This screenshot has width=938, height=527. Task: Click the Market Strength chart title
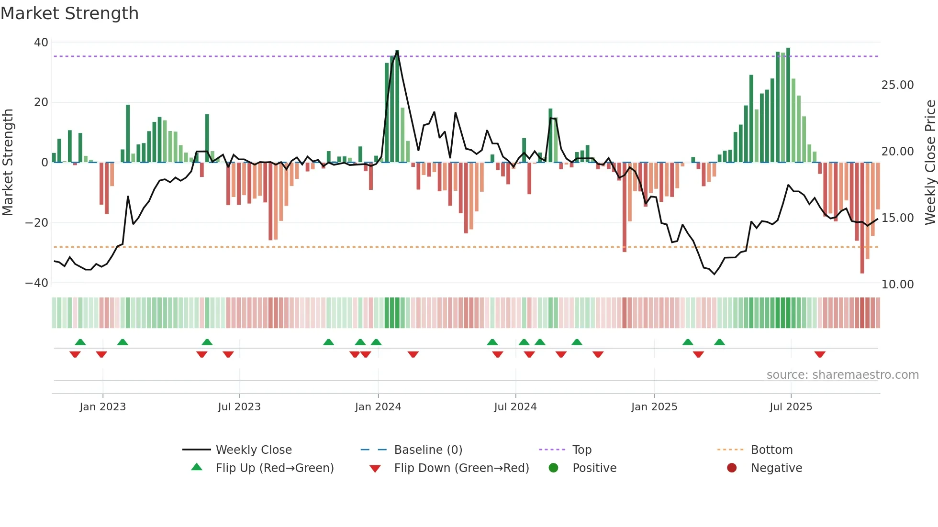click(69, 13)
